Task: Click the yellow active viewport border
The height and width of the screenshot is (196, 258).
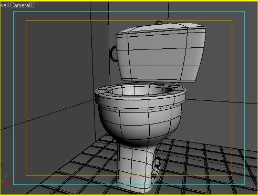Action: (129, 1)
